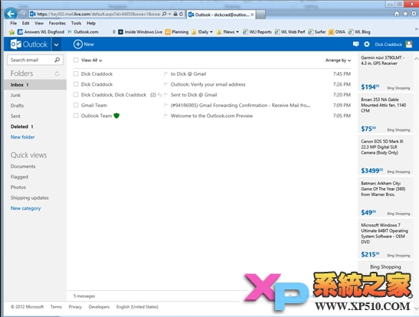Open the Shipping updates quick view
This screenshot has width=419, height=317.
click(x=30, y=198)
